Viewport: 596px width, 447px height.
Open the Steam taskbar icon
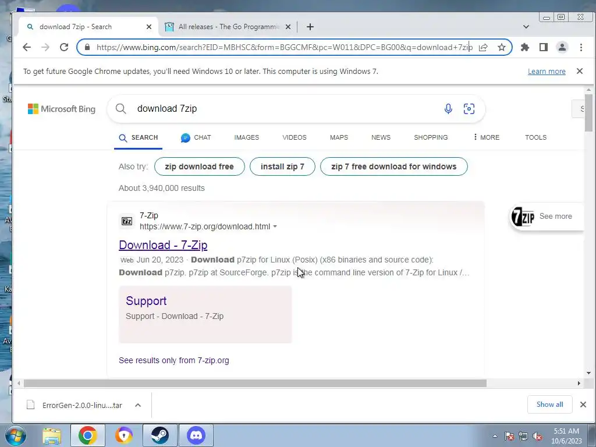[159, 435]
